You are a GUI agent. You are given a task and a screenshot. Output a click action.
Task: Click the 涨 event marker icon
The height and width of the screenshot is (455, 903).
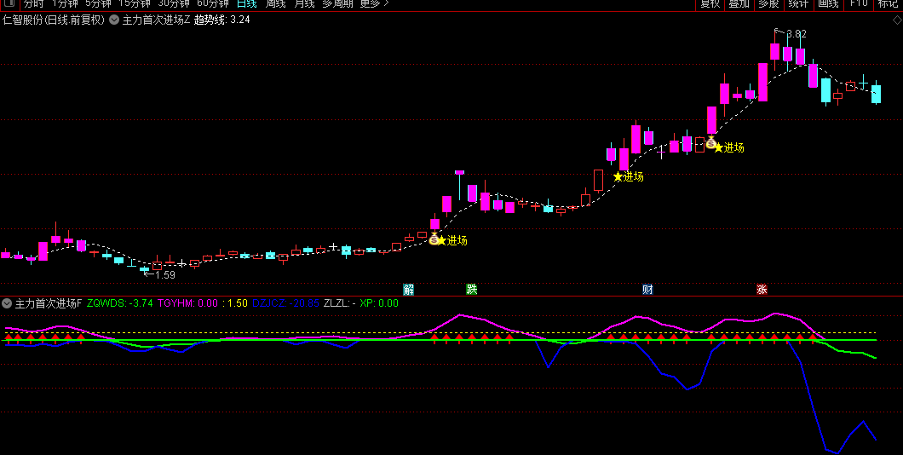coord(762,289)
